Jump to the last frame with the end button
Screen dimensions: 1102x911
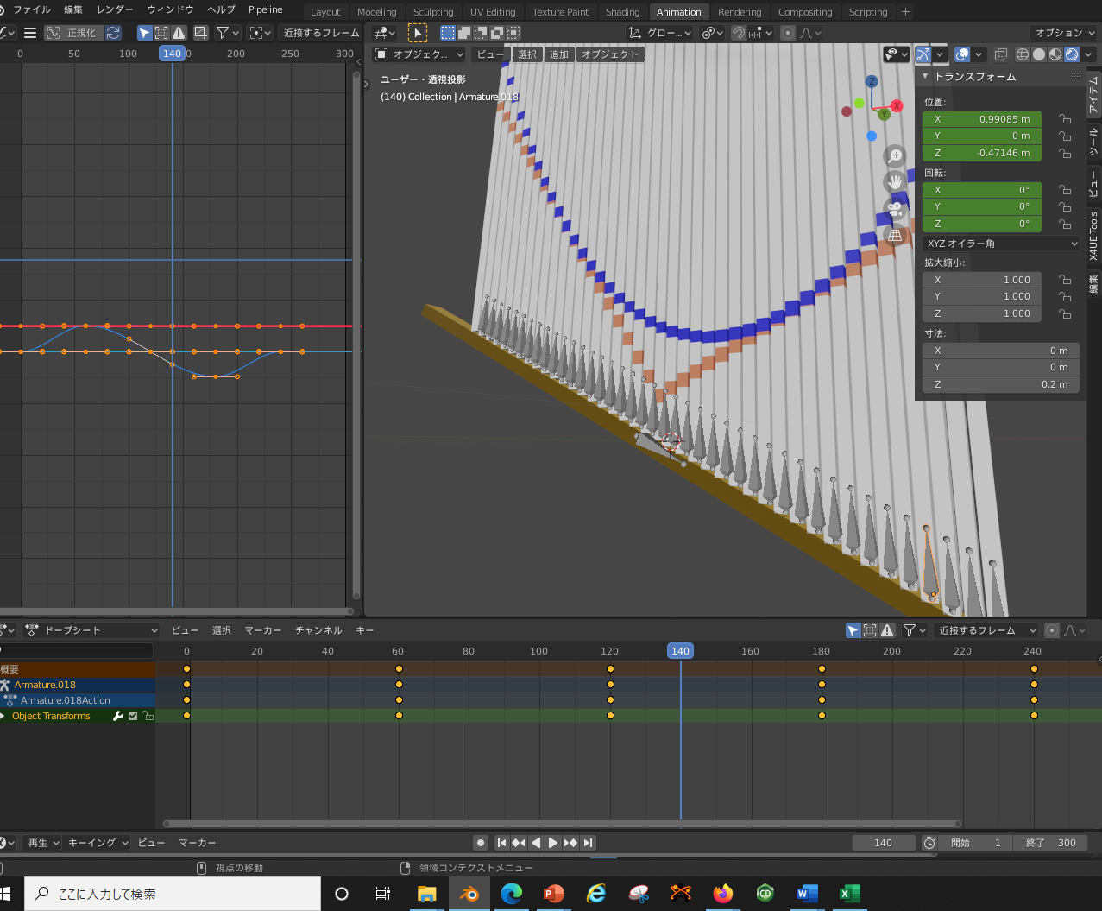[589, 843]
